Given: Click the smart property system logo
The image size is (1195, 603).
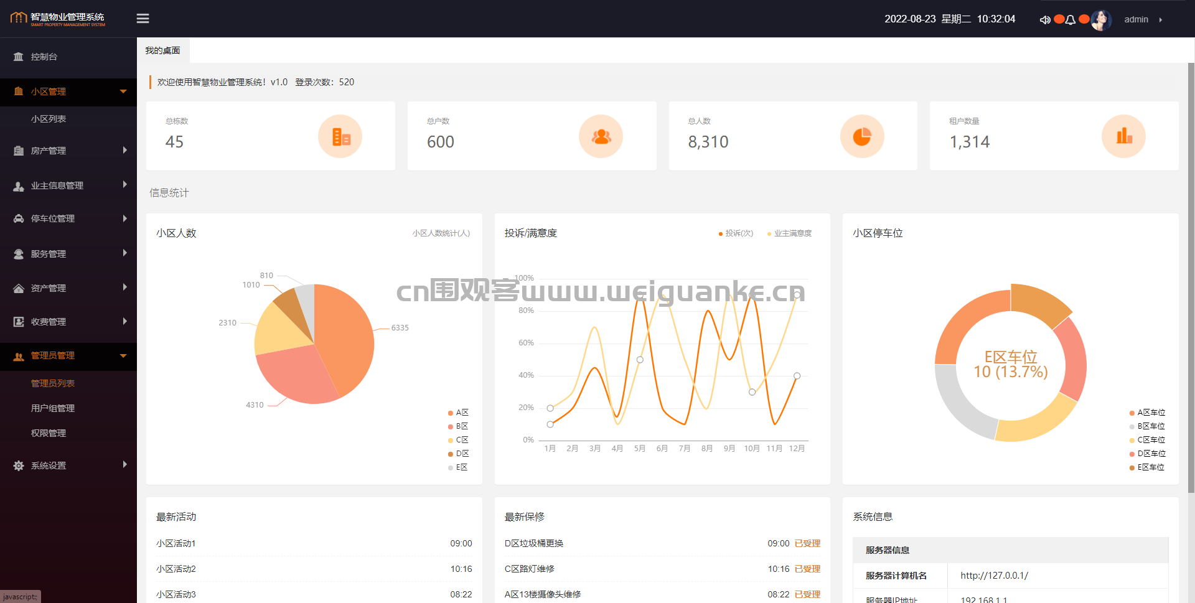Looking at the screenshot, I should pos(58,19).
